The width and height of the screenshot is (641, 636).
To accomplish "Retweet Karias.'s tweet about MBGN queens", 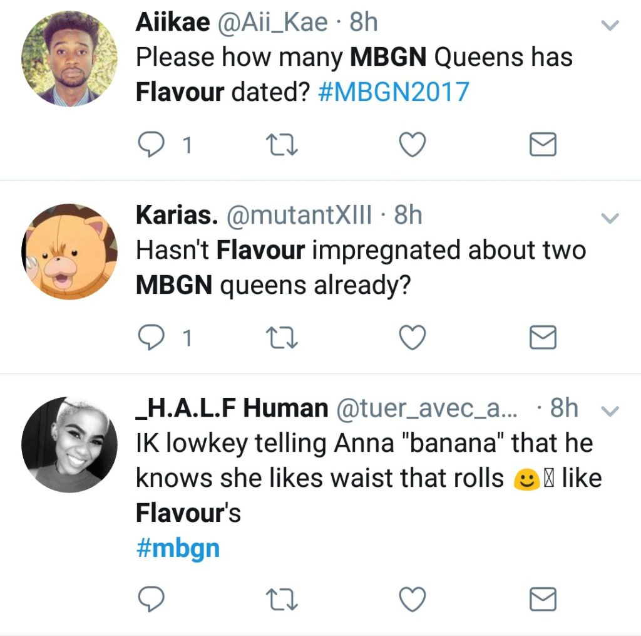I will click(282, 338).
